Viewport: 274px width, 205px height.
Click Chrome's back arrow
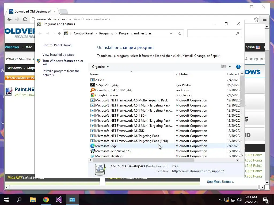[x=9, y=19]
